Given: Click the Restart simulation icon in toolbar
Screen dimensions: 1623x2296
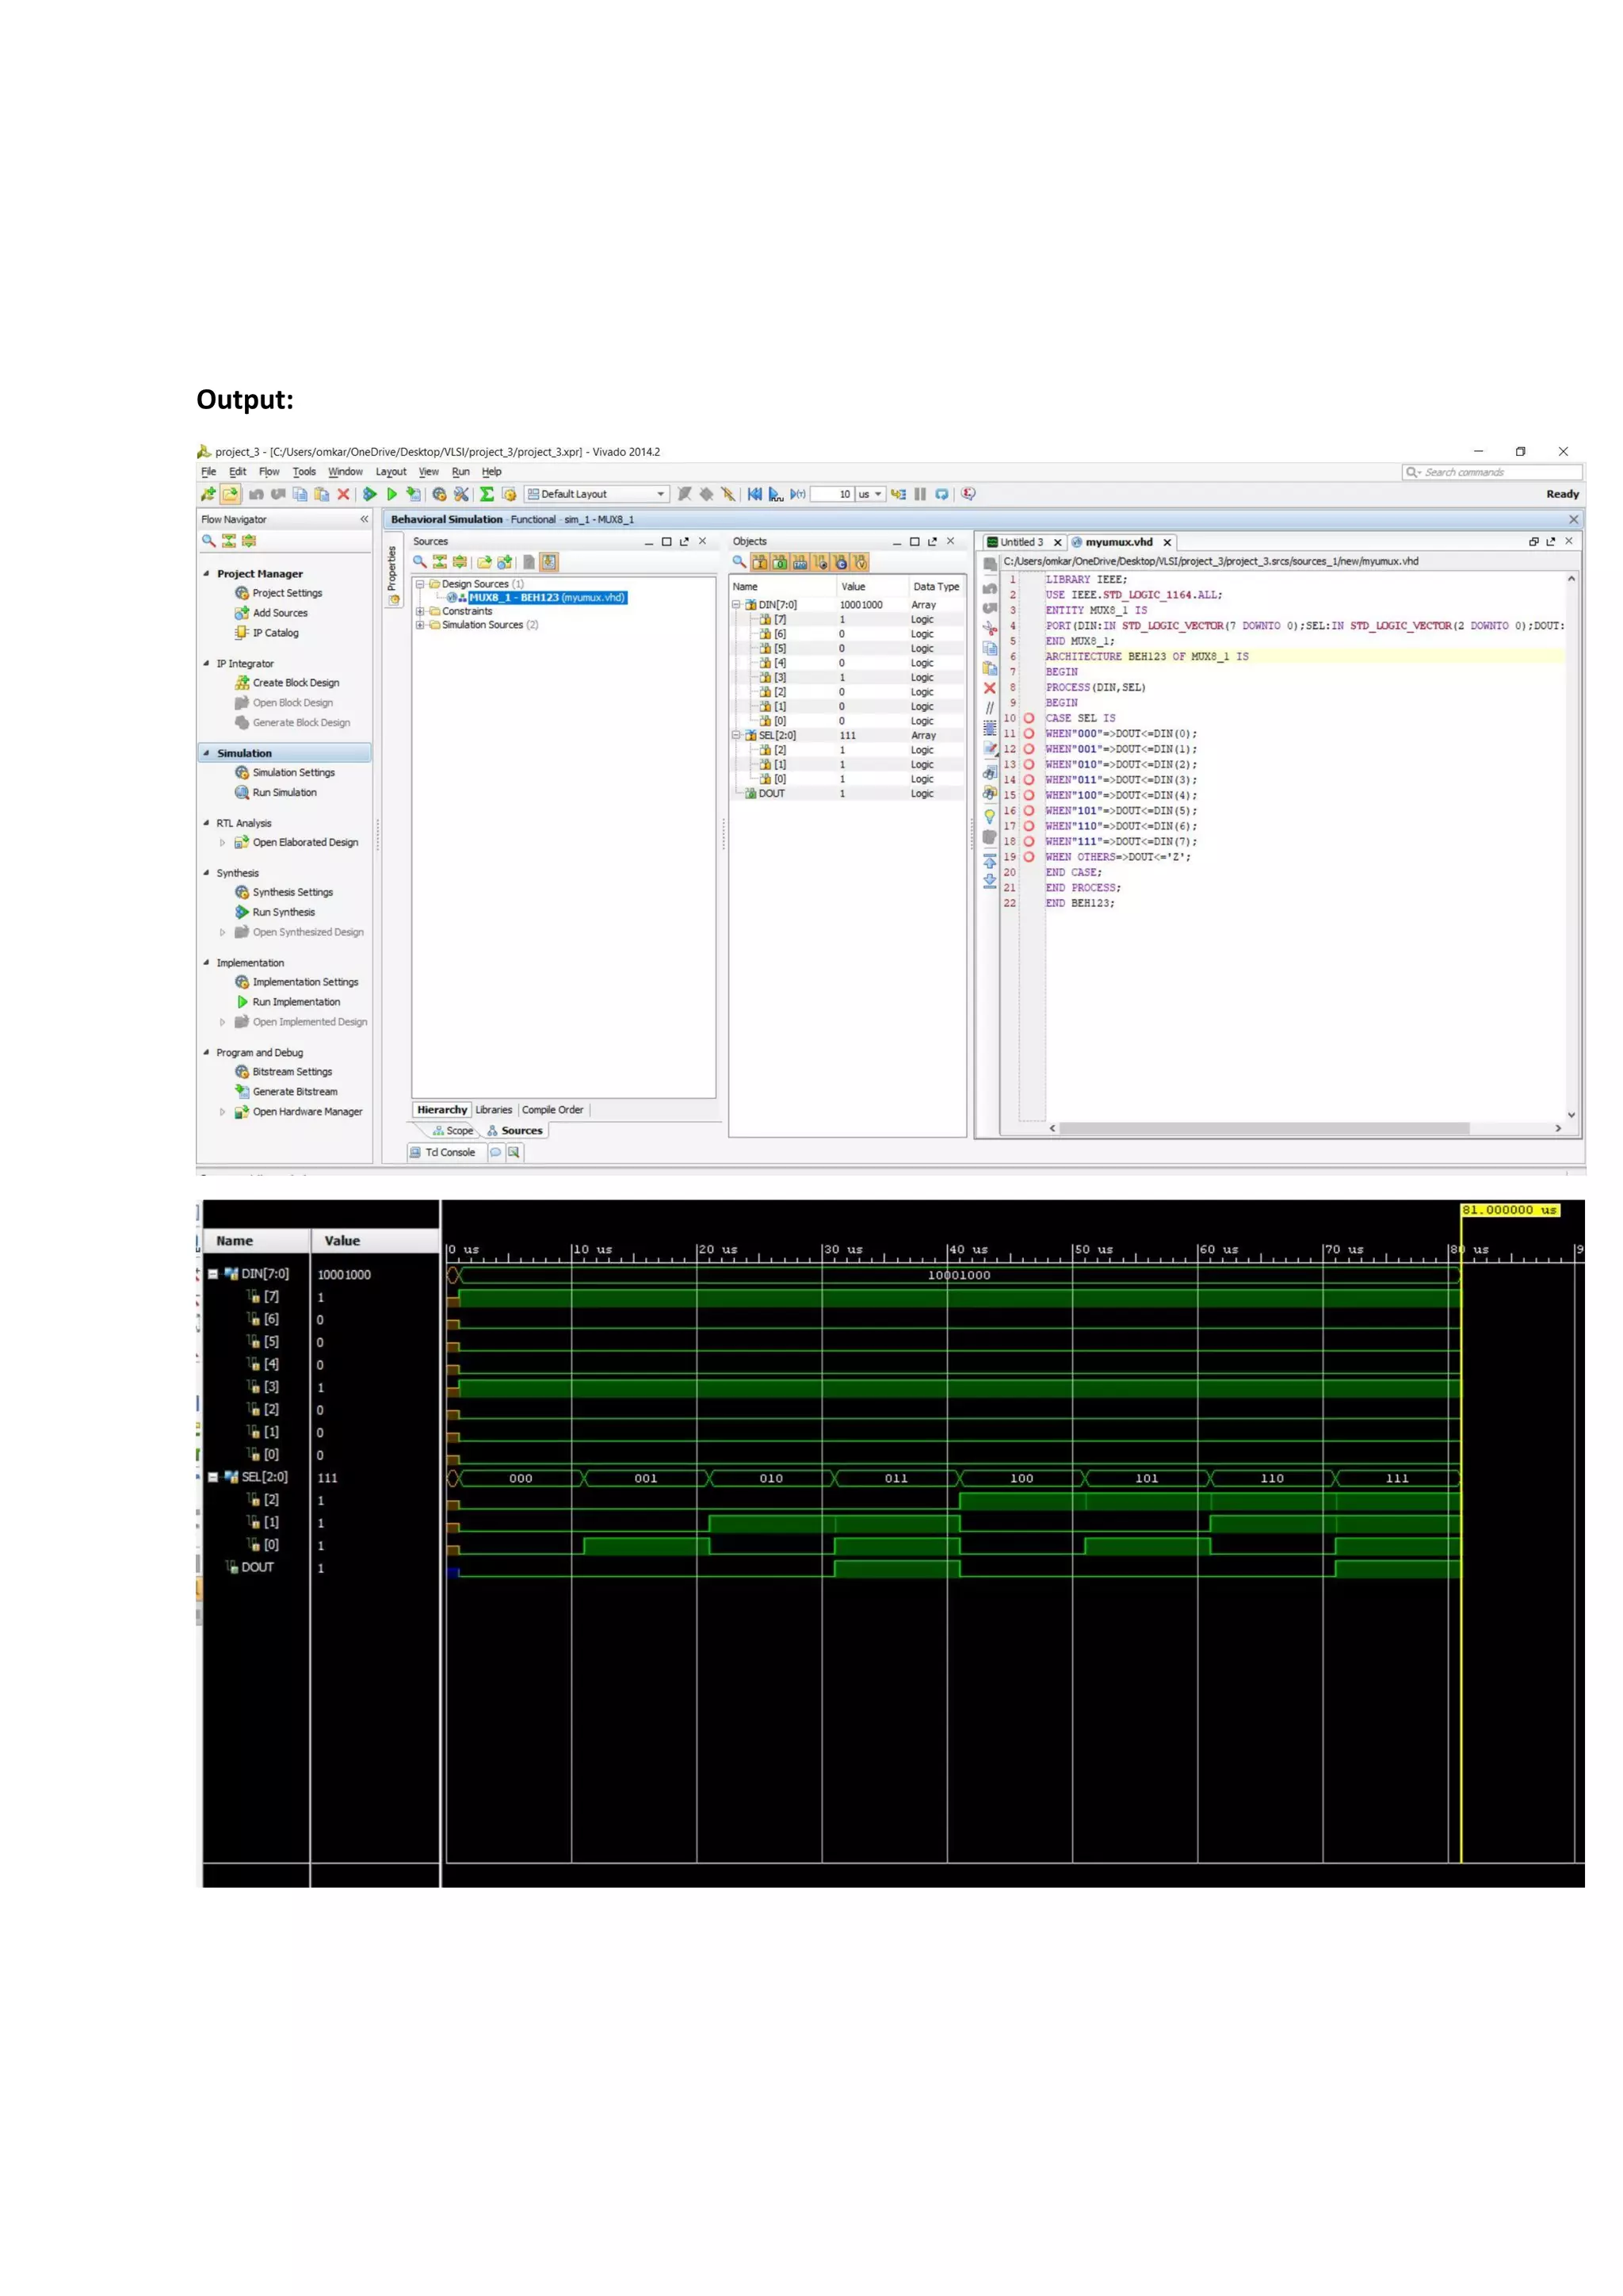Looking at the screenshot, I should coord(754,494).
